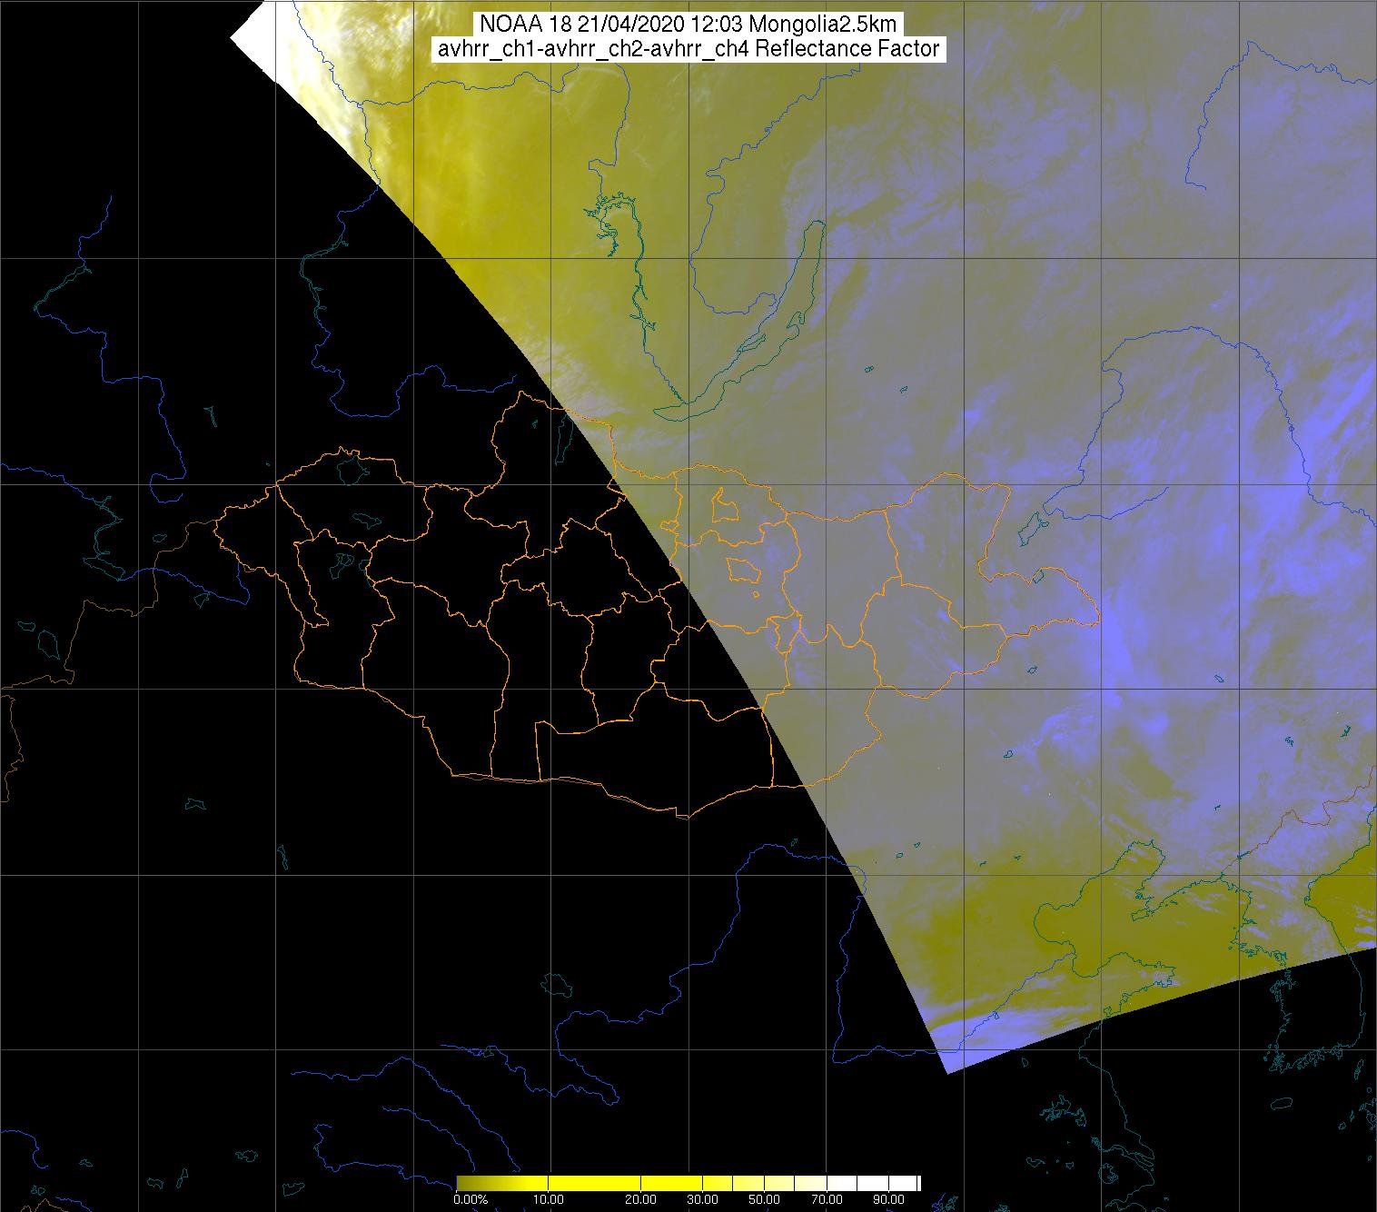Click the white color bar segment above 90.00

[x=903, y=1183]
